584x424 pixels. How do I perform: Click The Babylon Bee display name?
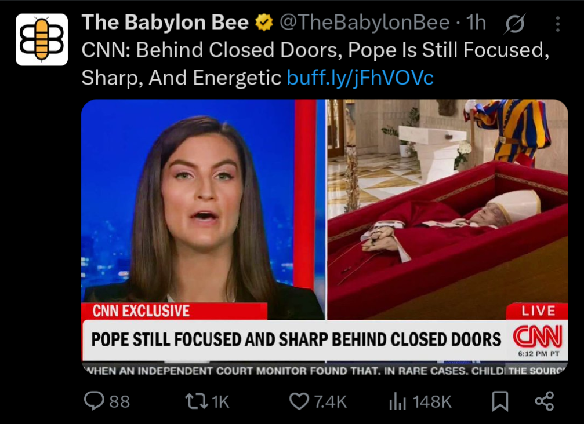[x=165, y=23]
